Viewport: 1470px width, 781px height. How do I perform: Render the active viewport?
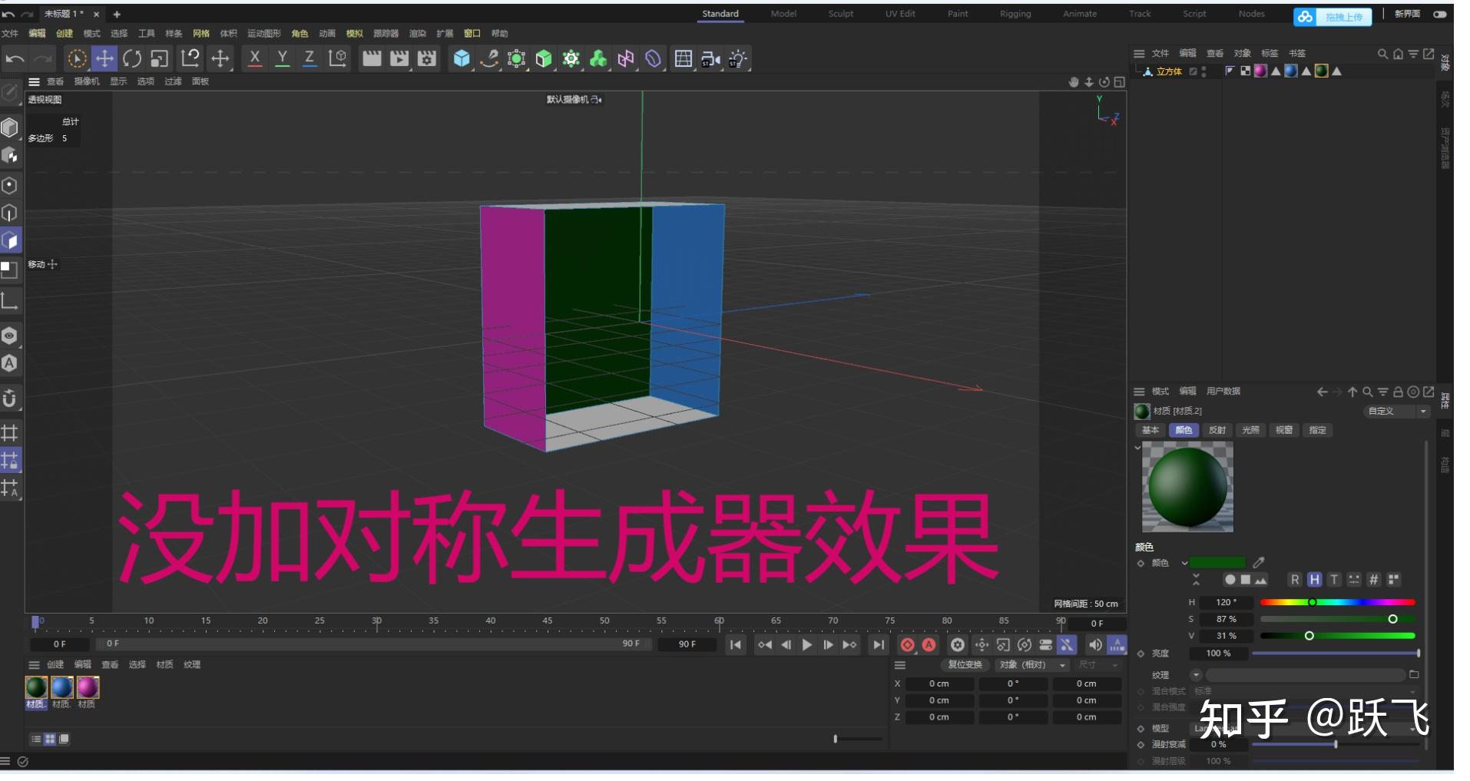tap(372, 58)
